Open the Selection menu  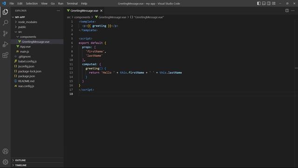click(32, 3)
